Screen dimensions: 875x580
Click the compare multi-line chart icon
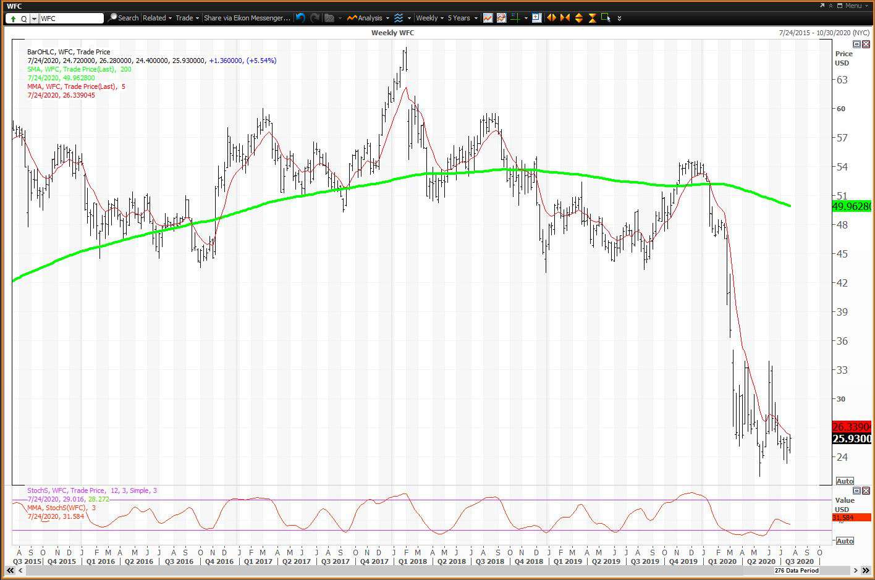pos(501,18)
